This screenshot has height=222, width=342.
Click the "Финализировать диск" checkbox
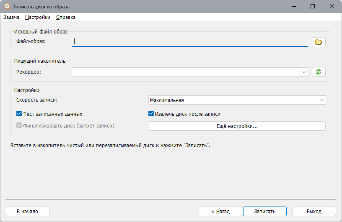click(x=19, y=125)
